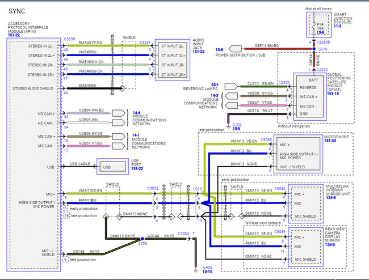Click the C3052 - 7 connector link
369x280 pixels.
coord(186,234)
